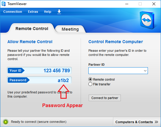Click the Password field showing a1b2

coord(39,80)
